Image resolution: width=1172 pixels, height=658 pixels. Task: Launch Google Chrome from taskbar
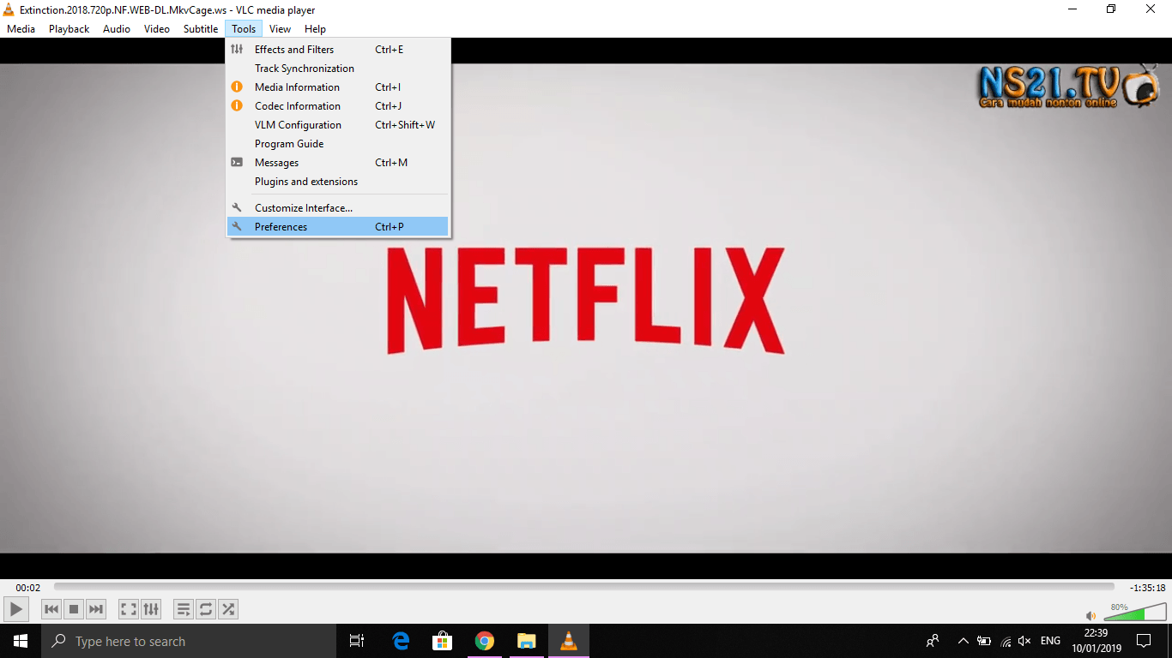(485, 641)
